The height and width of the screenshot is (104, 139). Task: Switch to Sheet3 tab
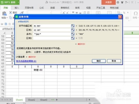(x=44, y=100)
